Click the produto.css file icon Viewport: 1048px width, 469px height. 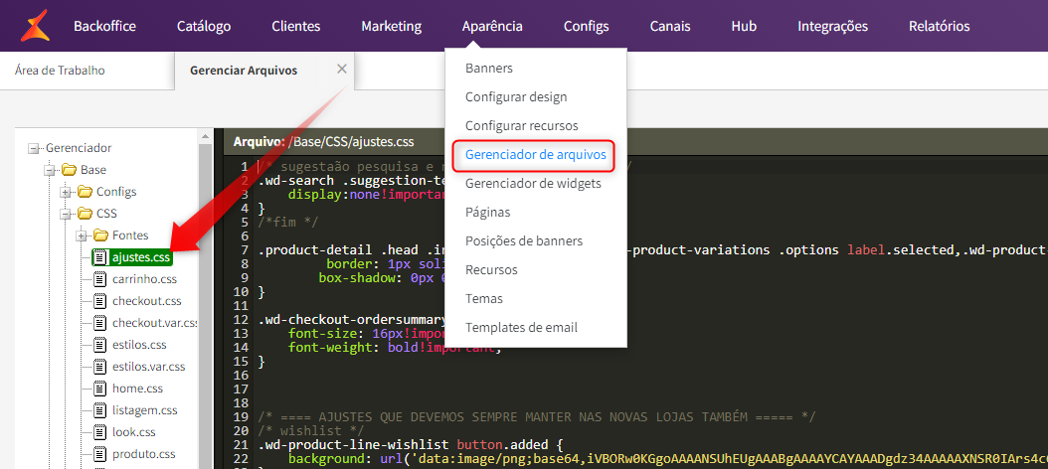(x=100, y=454)
